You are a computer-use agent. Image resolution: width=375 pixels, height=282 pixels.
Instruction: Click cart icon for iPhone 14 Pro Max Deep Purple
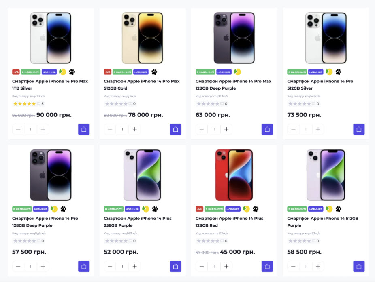(x=267, y=129)
